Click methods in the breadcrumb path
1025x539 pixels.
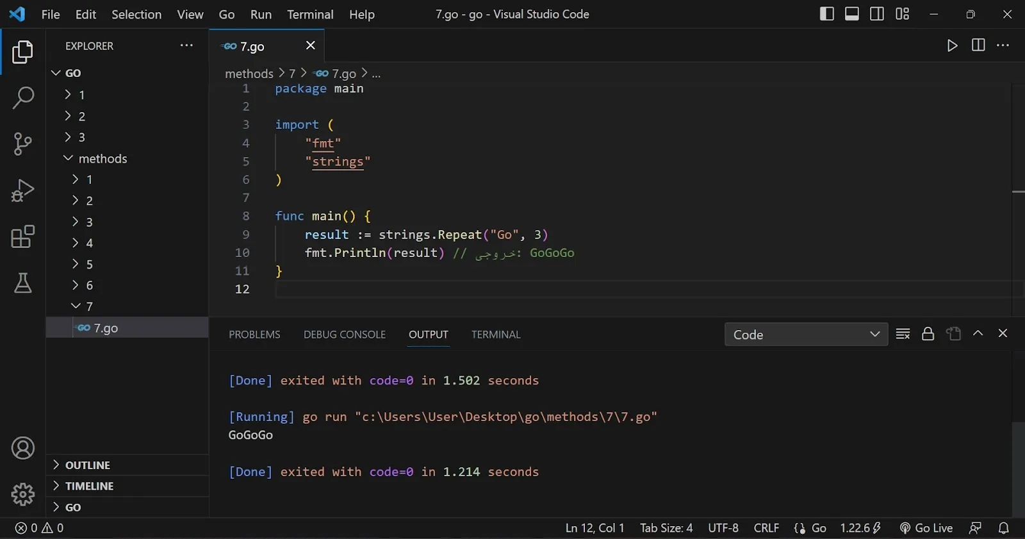pyautogui.click(x=249, y=74)
